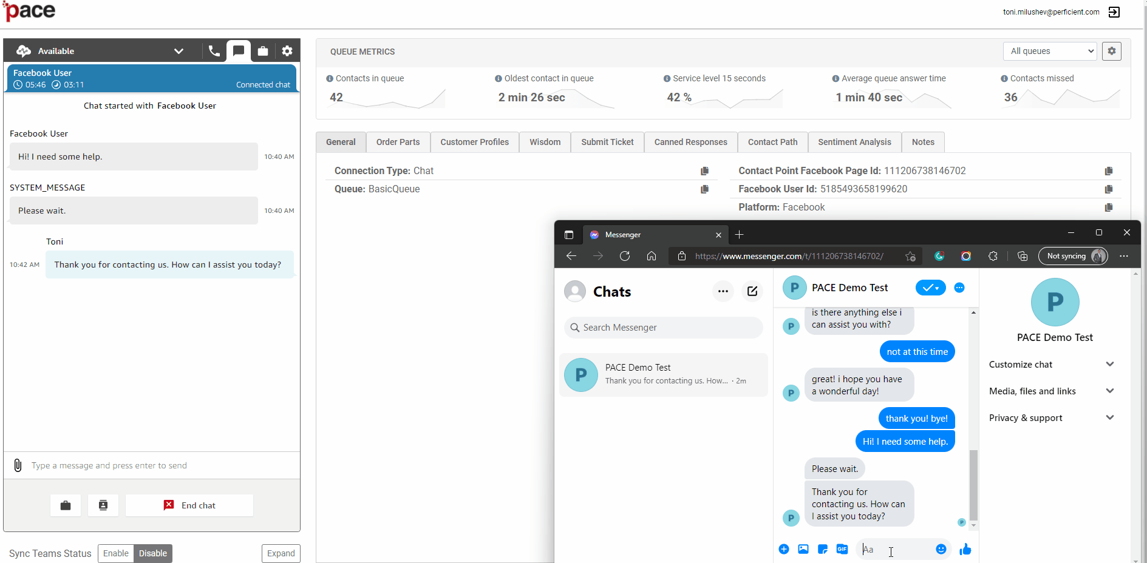Click the Not syncing profile button

click(1074, 256)
